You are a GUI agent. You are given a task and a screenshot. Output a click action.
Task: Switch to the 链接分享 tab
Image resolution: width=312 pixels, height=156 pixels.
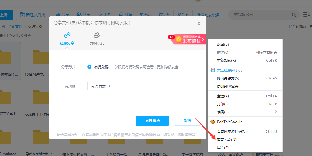67,39
